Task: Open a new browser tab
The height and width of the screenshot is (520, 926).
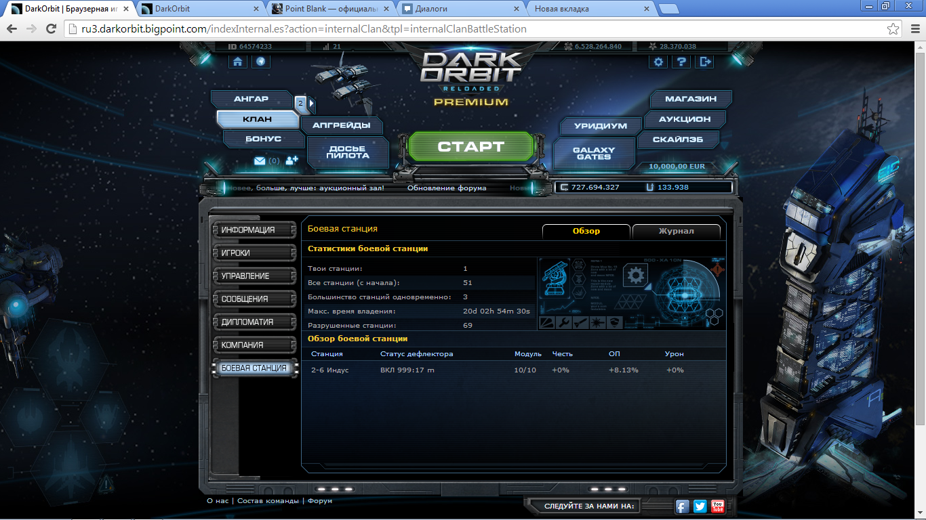Action: point(668,9)
